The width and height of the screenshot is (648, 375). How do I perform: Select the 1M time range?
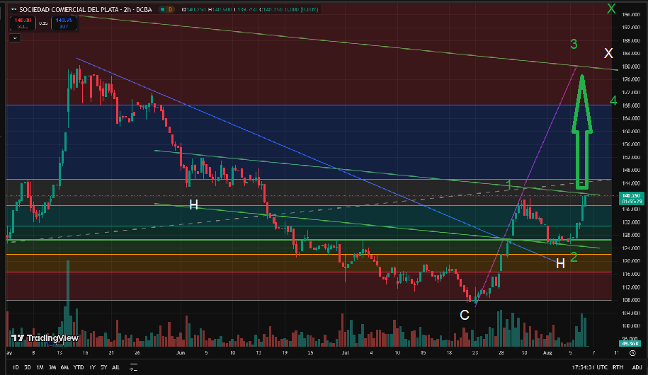[x=40, y=367]
